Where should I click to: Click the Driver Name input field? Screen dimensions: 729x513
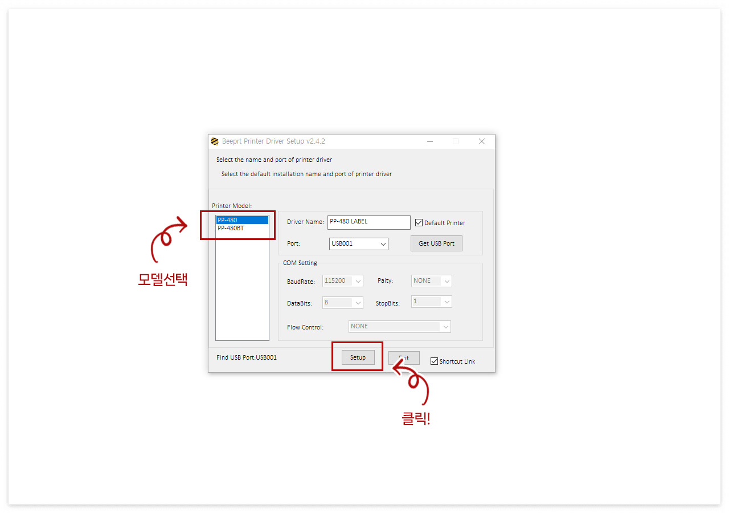(368, 222)
